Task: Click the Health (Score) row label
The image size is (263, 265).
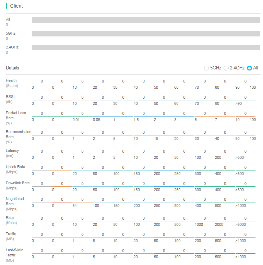Action: point(12,83)
